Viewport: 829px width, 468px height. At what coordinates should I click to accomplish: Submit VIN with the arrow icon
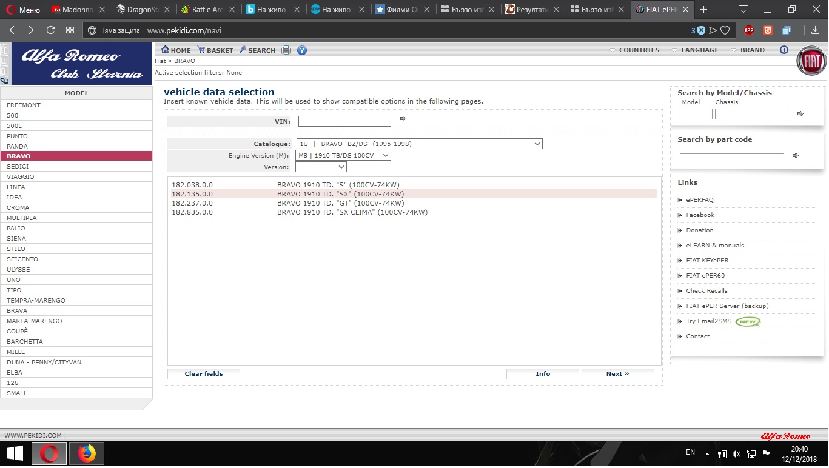click(403, 119)
